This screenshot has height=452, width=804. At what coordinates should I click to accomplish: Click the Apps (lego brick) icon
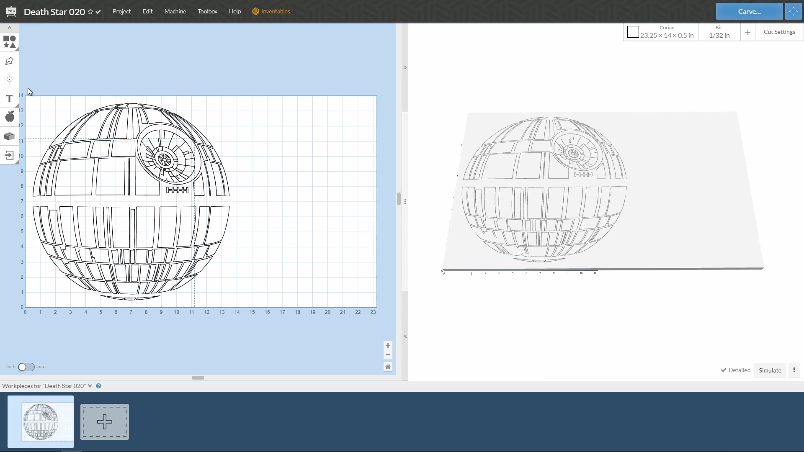[9, 136]
